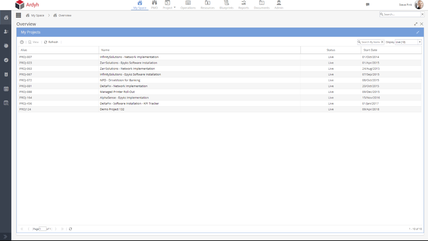The image size is (428, 241).
Task: Open the Display Live (10) dropdown
Action: 420,42
